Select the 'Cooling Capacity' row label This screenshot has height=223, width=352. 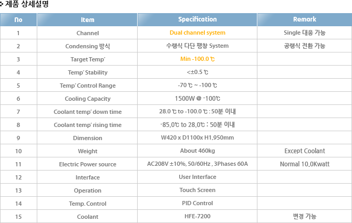click(x=87, y=99)
